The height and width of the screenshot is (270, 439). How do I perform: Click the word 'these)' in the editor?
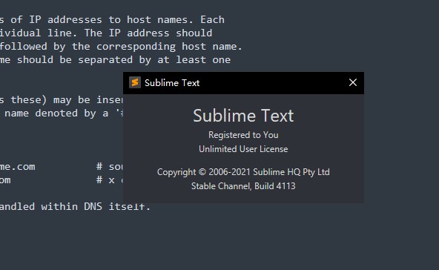(x=29, y=99)
